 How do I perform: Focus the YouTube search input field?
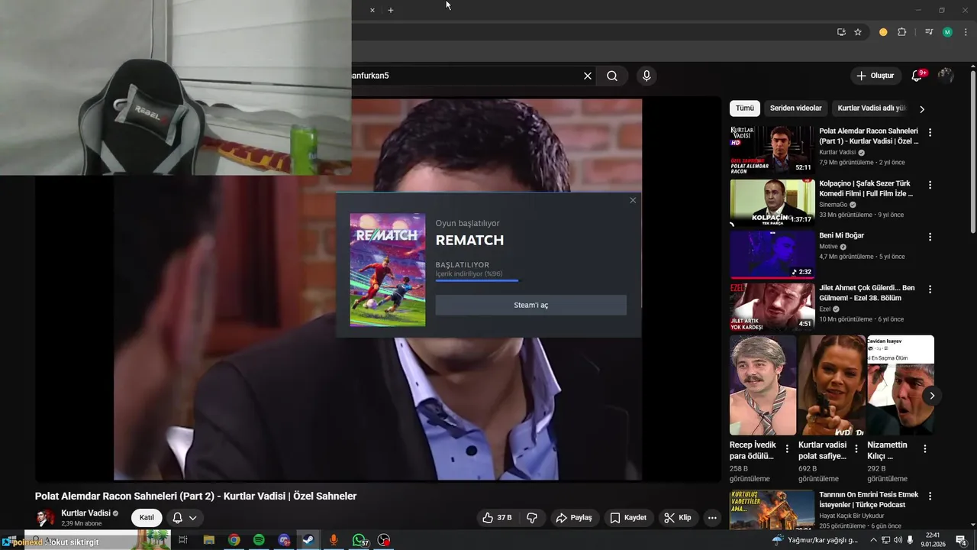click(x=466, y=76)
